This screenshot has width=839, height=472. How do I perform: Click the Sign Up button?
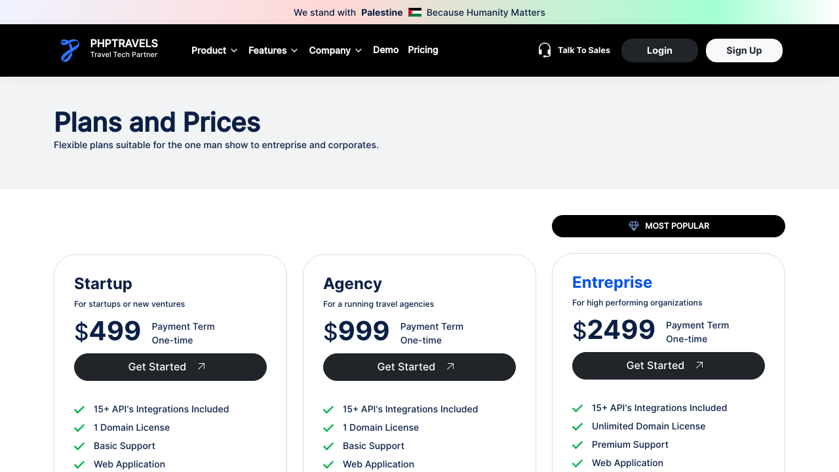pos(744,50)
